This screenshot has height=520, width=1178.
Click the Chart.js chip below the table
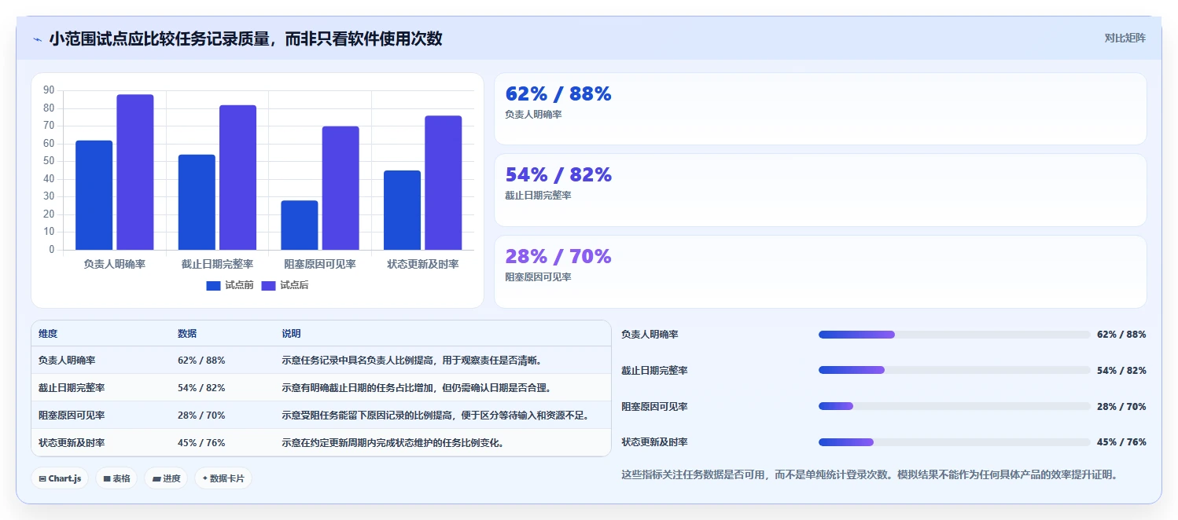60,478
